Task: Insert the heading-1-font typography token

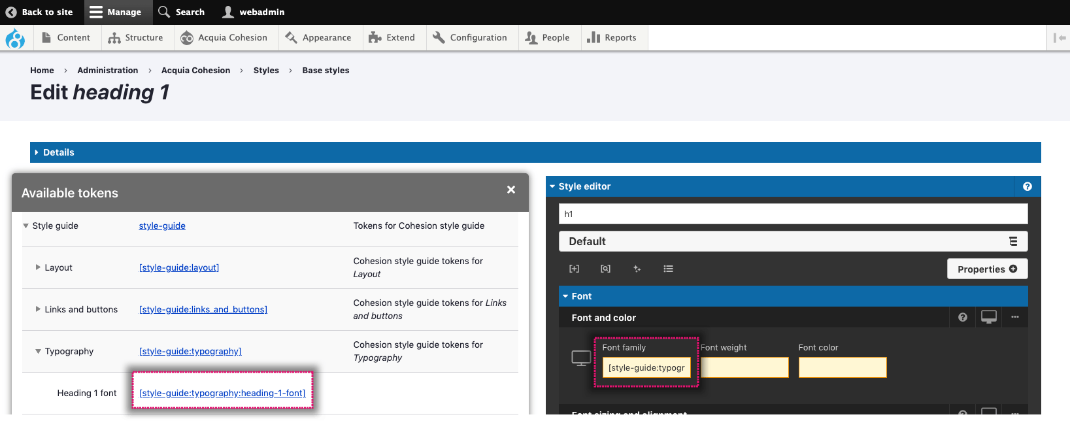Action: click(222, 394)
